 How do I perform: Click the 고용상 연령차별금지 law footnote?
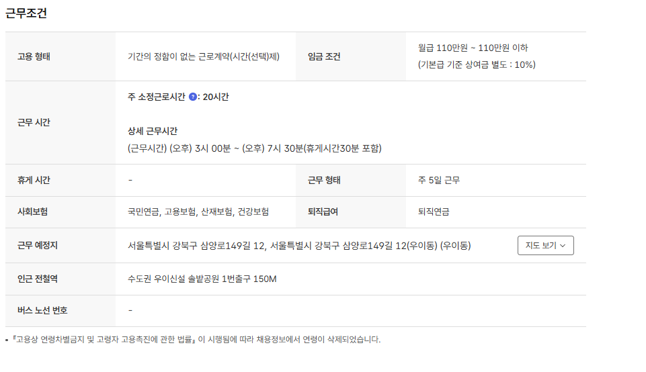tap(195, 340)
